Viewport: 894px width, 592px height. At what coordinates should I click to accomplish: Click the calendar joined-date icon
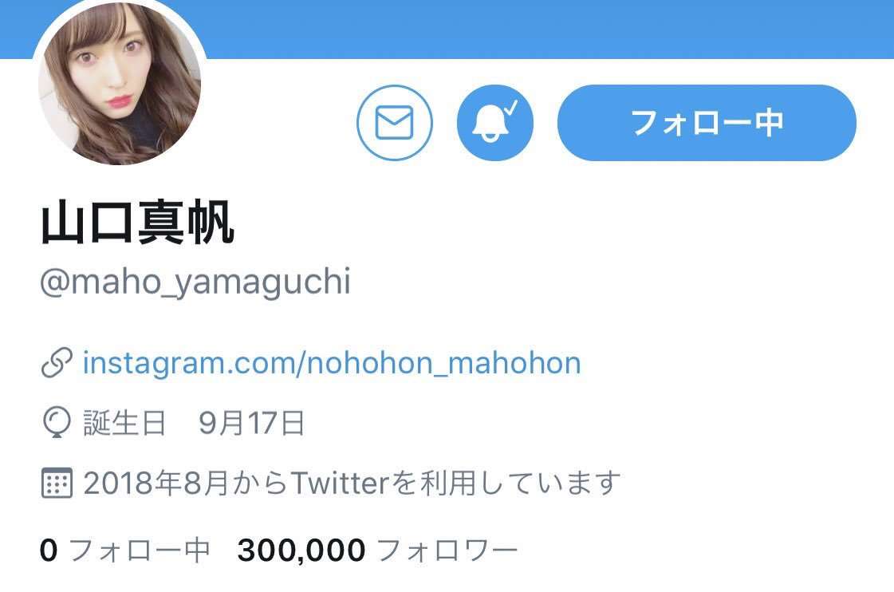(x=57, y=483)
